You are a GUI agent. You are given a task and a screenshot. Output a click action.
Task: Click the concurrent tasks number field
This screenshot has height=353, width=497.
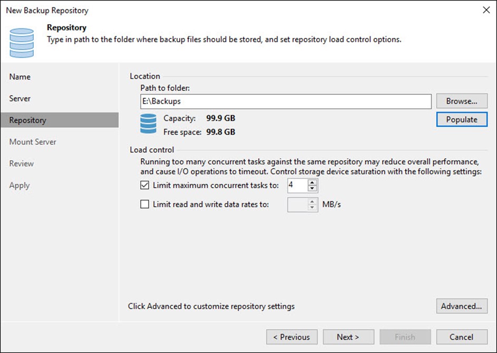point(297,185)
